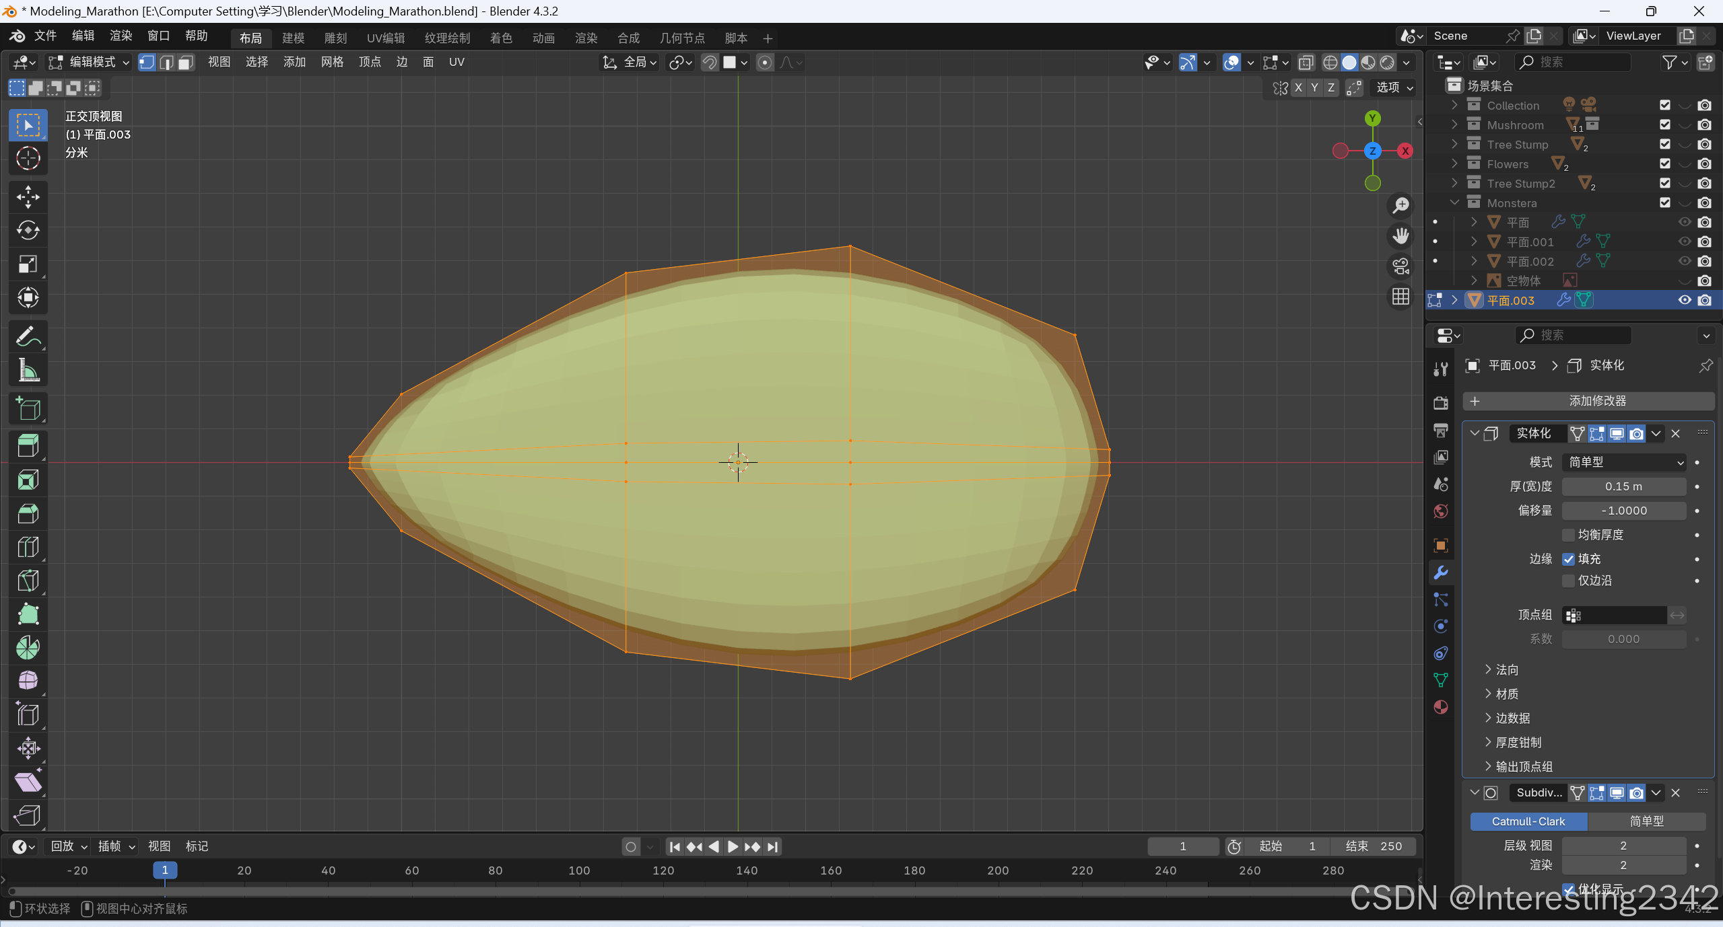Switch to the UV编辑 workspace tab
This screenshot has width=1723, height=927.
click(x=385, y=38)
